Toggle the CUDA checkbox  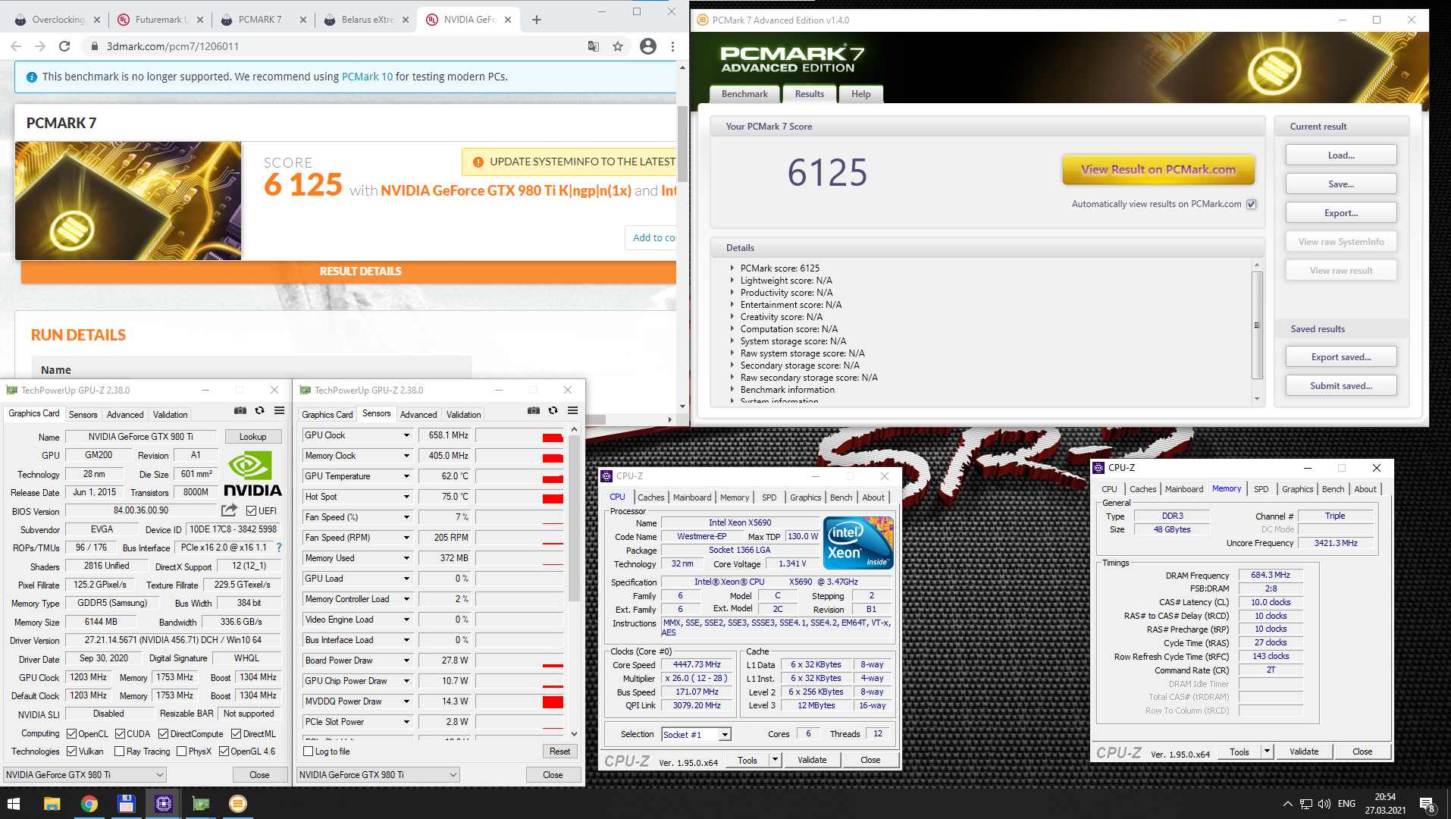120,733
